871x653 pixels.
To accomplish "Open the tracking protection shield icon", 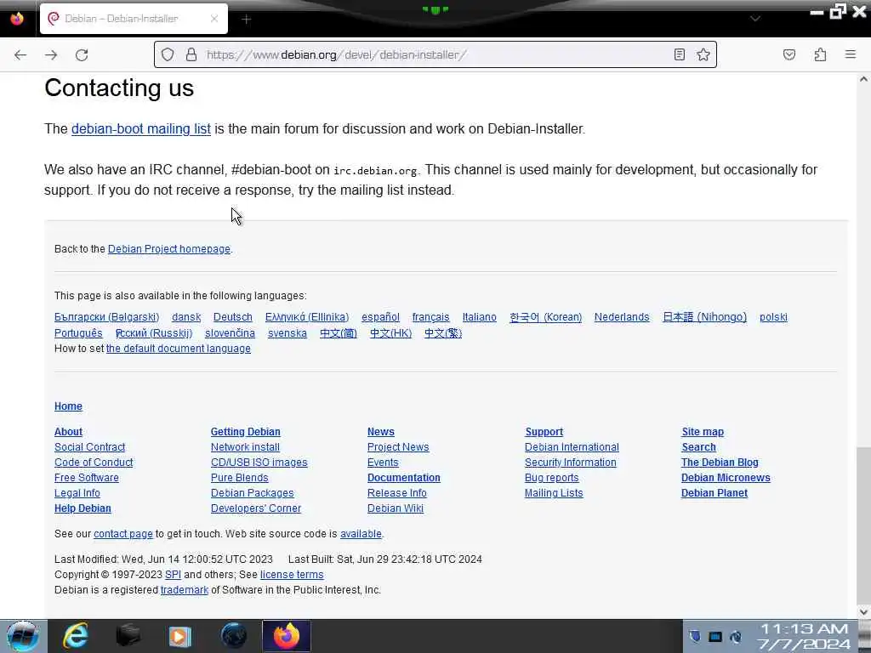I will (x=168, y=54).
